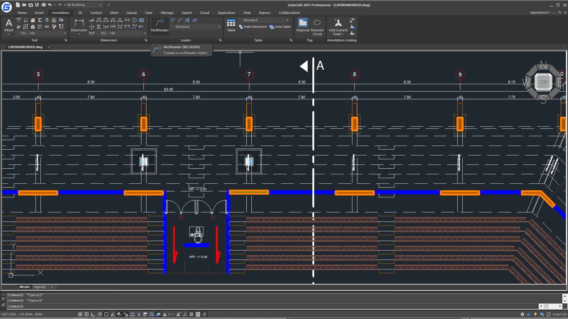
Task: Switch to the Home ribbon tab
Action: (22, 13)
